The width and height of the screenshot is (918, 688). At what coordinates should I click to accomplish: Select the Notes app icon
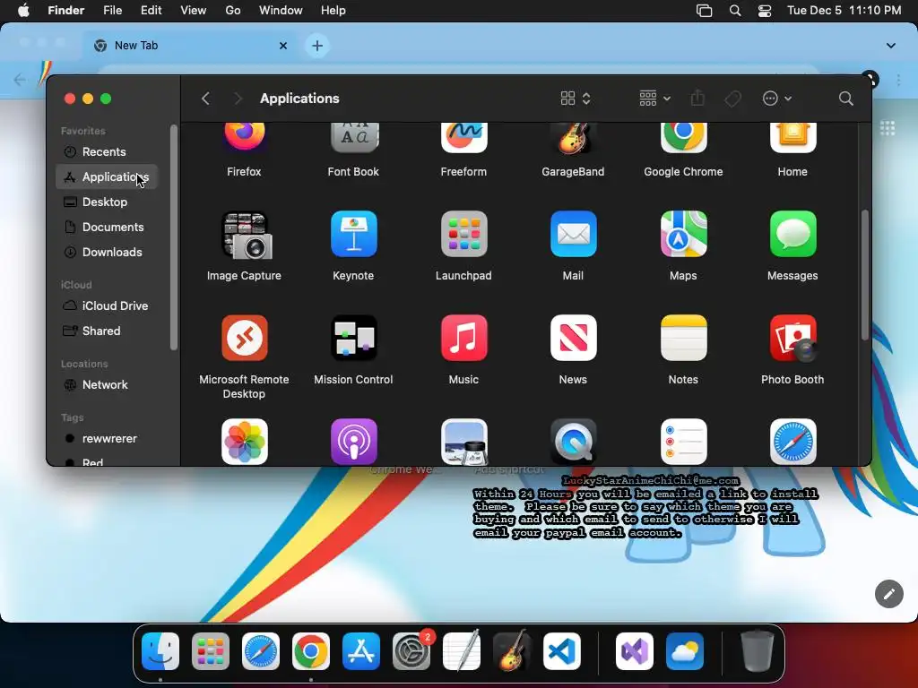tap(683, 338)
